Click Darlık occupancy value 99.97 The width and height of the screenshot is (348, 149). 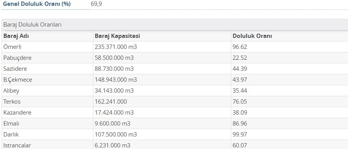click(x=240, y=134)
